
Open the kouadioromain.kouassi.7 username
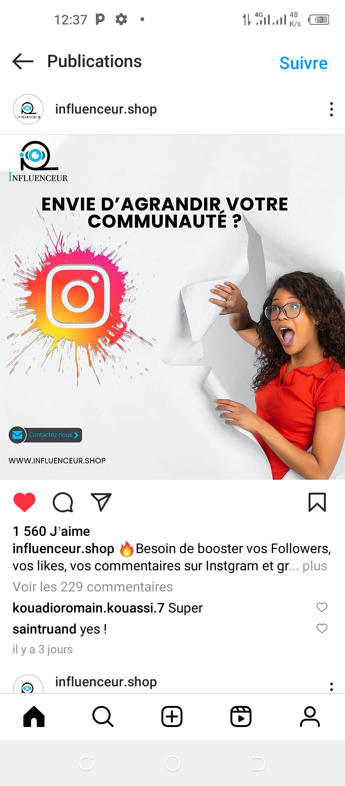(89, 608)
